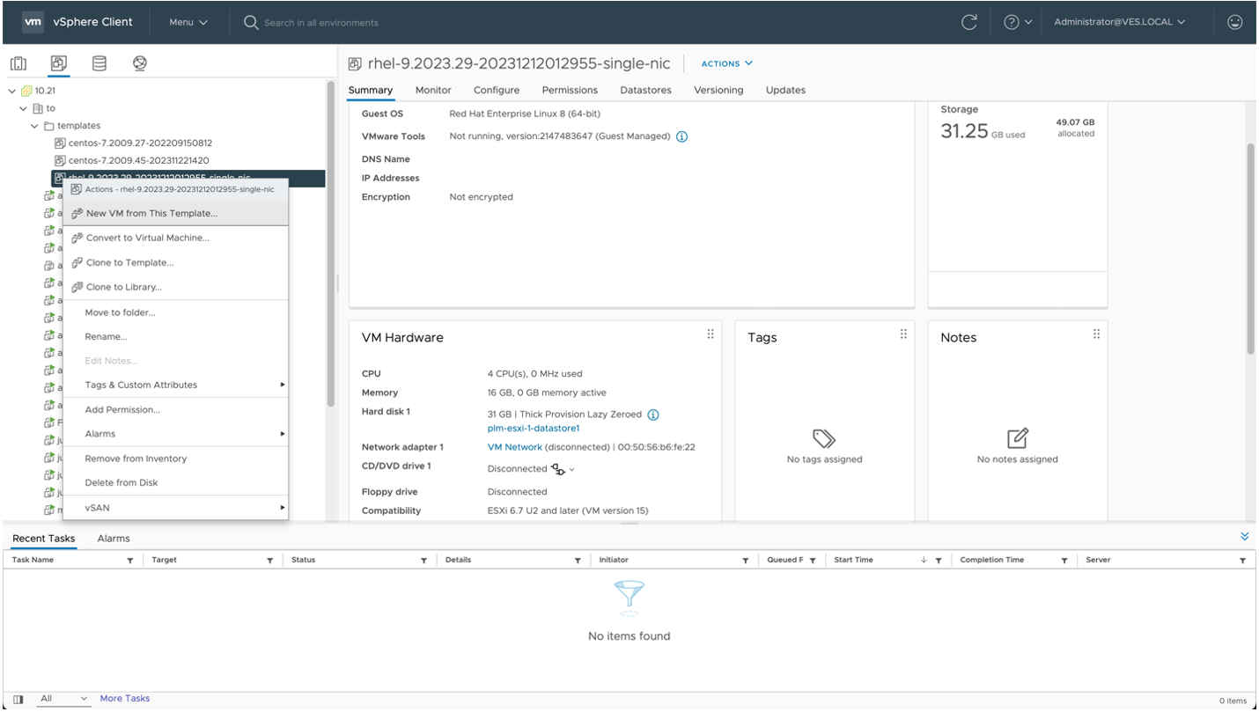Click the info icon next to VMware Tools
Image resolution: width=1259 pixels, height=712 pixels.
coord(681,136)
